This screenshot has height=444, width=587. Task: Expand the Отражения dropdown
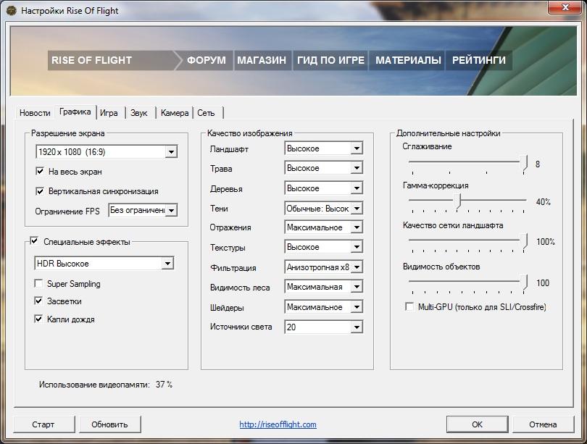(x=323, y=227)
